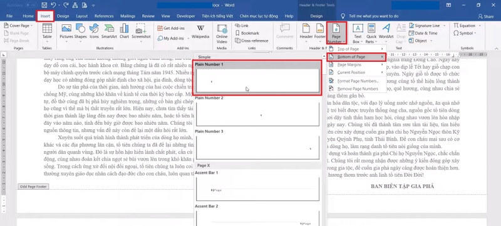Insert an Object
This screenshot has width=501, height=226.
tap(418, 41)
